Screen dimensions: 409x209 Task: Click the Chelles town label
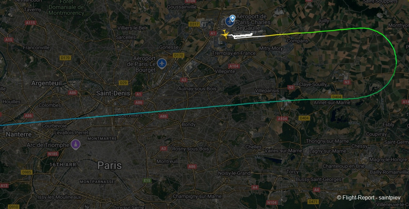(254, 147)
